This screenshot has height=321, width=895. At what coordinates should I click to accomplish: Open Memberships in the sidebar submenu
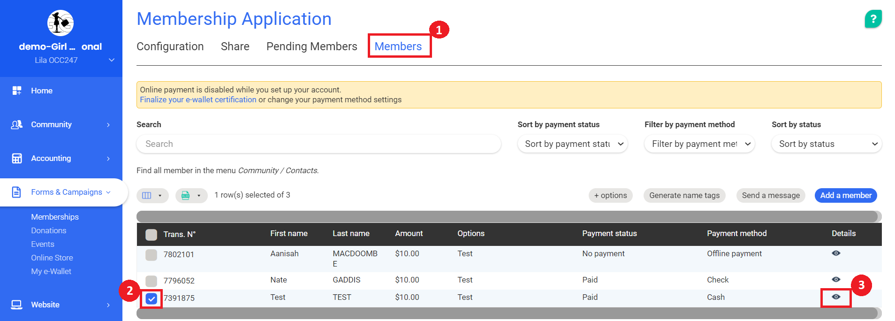(55, 217)
